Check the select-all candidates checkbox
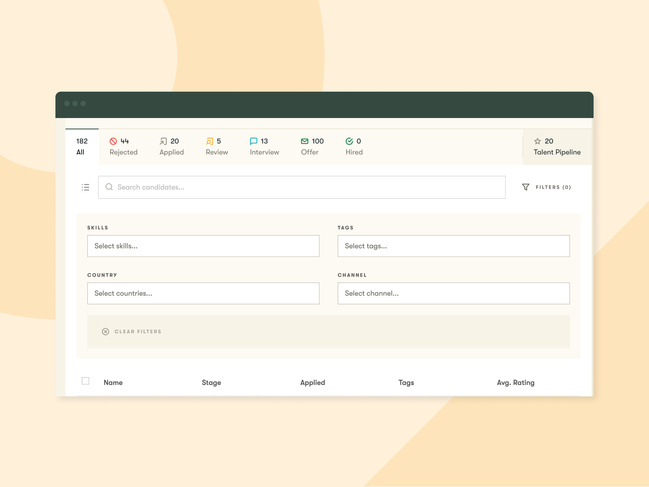The width and height of the screenshot is (649, 487). pyautogui.click(x=86, y=381)
